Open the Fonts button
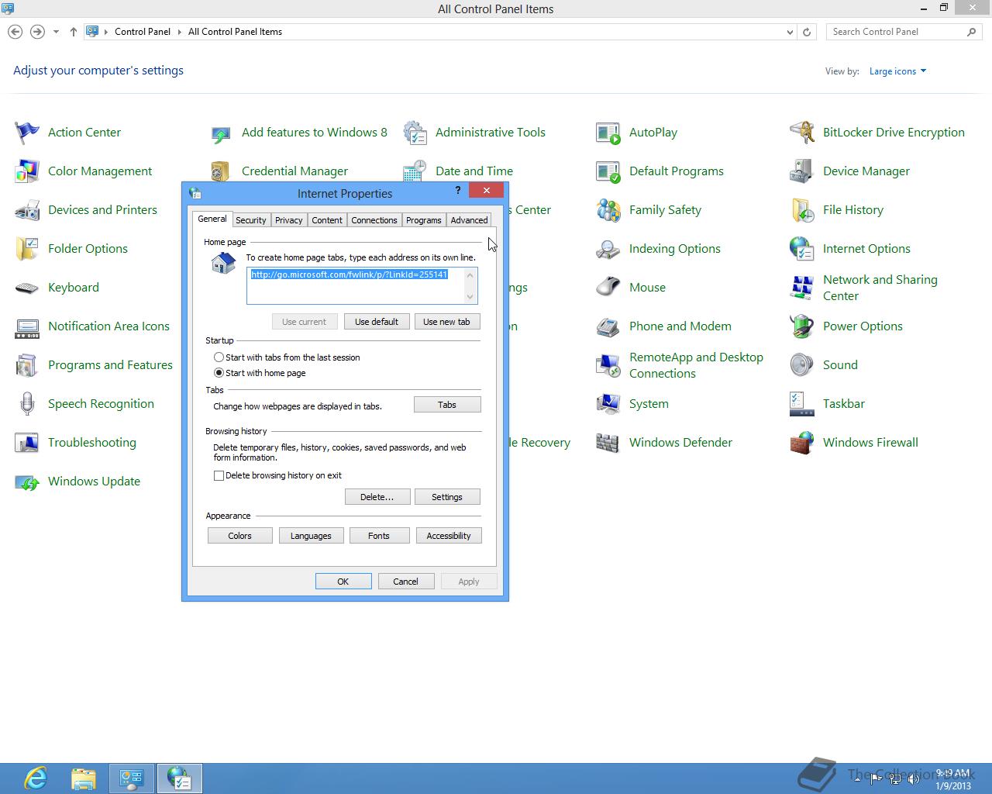Viewport: 992px width, 794px height. point(379,536)
